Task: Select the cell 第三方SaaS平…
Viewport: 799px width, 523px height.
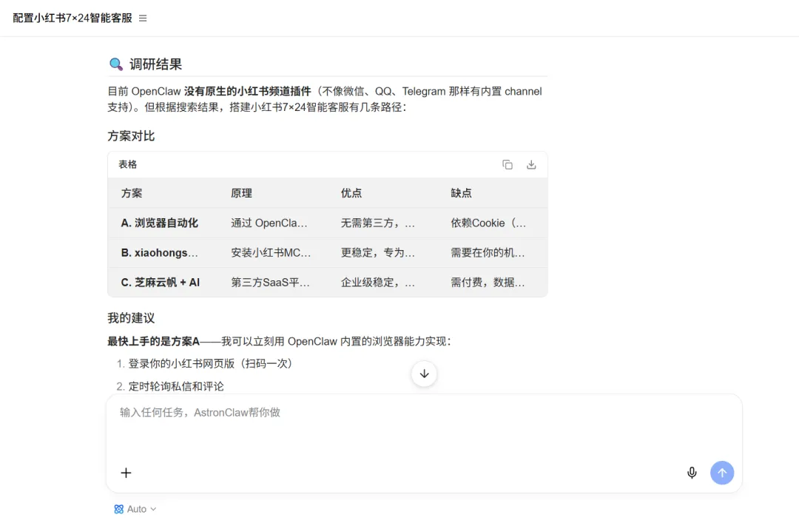Action: coord(270,283)
